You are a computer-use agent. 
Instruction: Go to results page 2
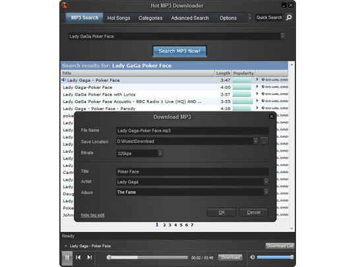click(x=164, y=225)
